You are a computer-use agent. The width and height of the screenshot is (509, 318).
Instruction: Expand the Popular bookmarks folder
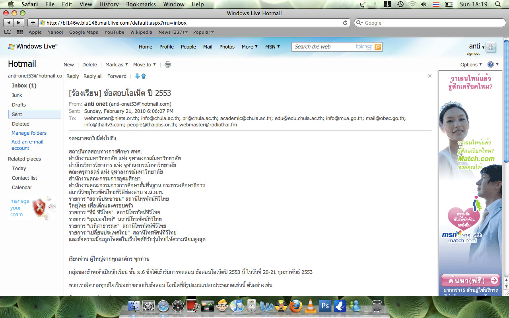(x=204, y=32)
